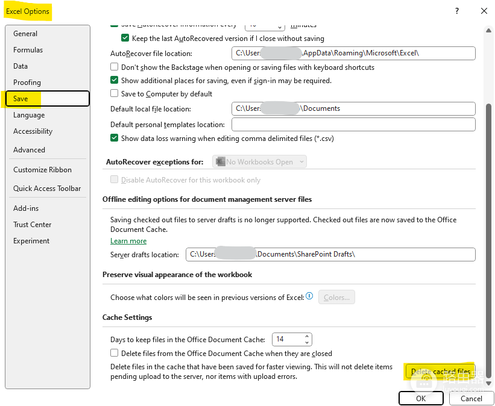Open the Trust Center category

point(32,225)
